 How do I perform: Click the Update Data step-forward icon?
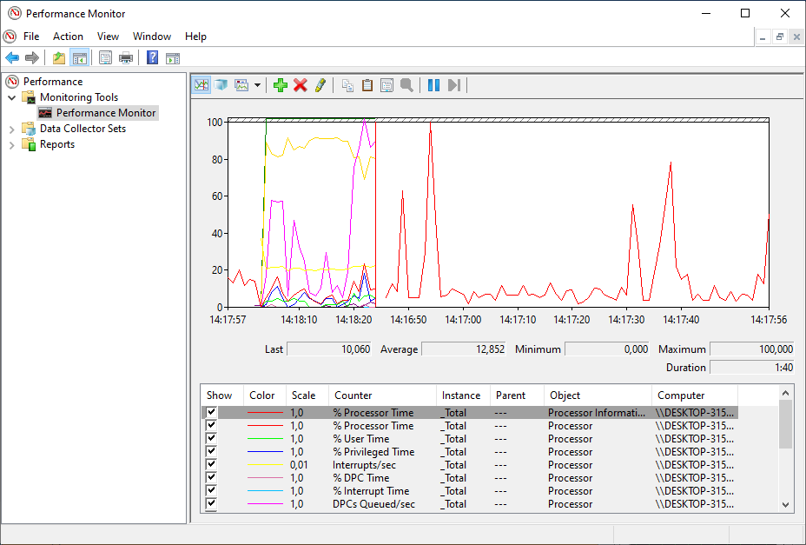pos(453,84)
